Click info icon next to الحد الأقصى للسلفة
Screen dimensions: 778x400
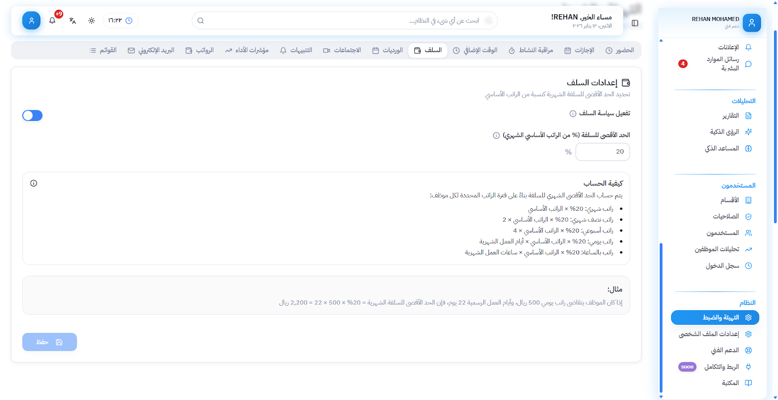(496, 135)
